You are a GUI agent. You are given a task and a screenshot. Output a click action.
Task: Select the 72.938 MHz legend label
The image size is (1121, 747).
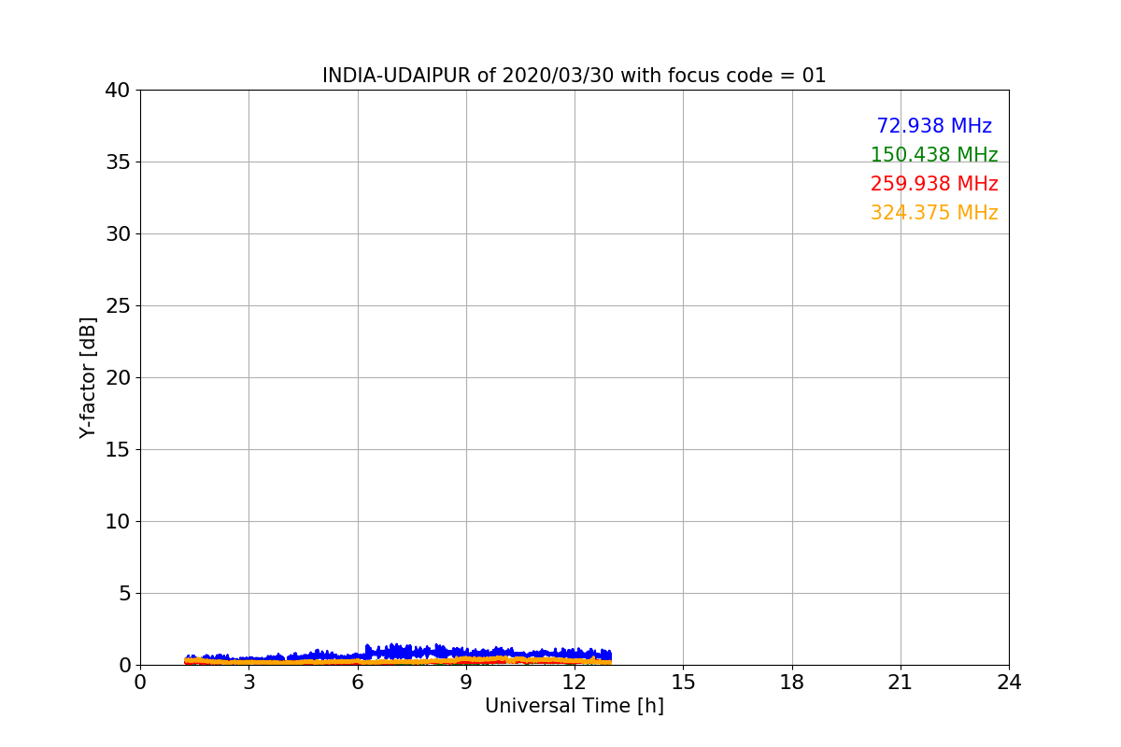(x=934, y=126)
